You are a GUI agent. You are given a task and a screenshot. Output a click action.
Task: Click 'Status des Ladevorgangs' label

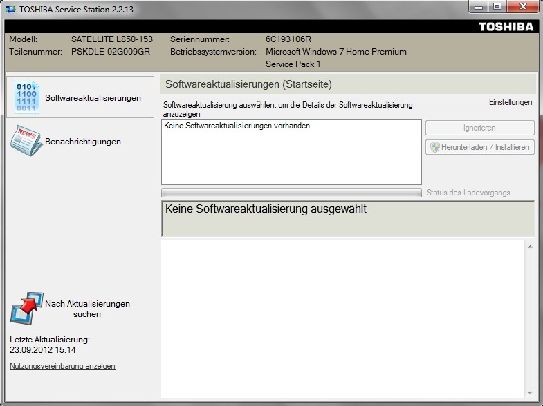(468, 193)
